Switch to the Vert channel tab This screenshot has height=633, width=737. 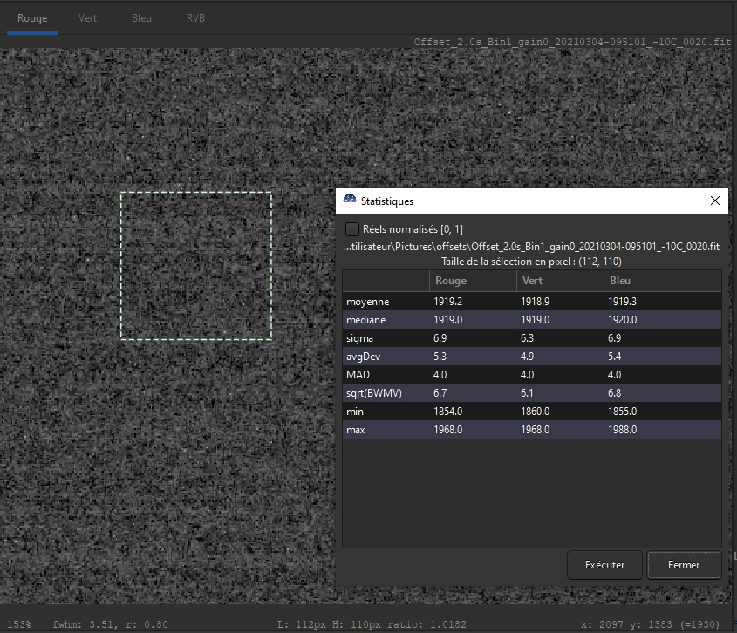[87, 17]
